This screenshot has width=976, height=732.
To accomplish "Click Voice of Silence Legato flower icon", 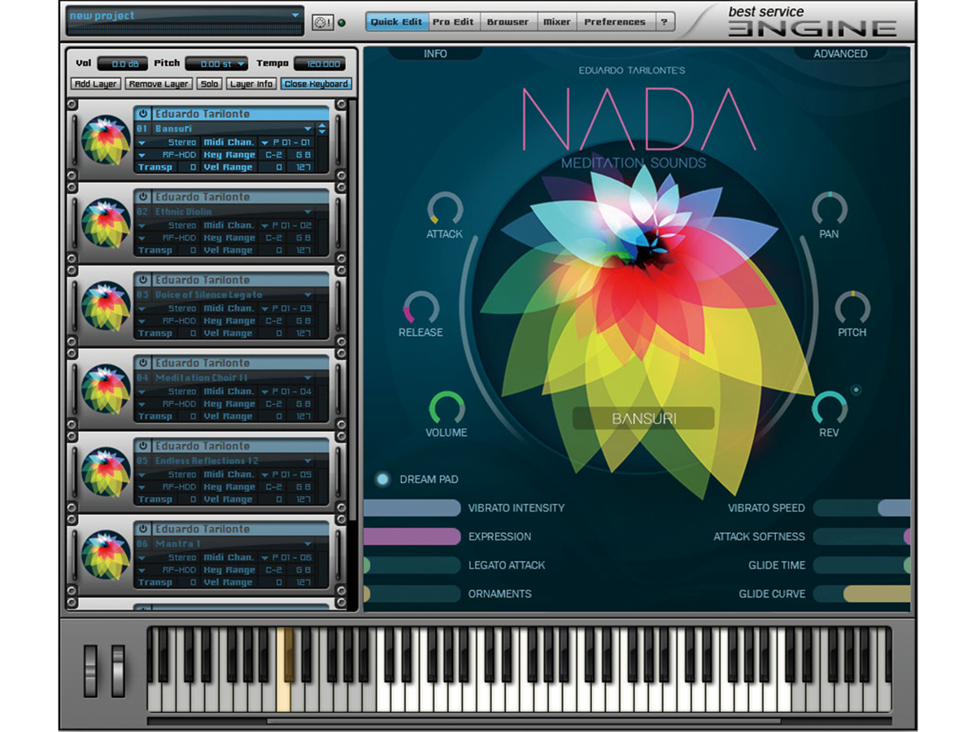I will pos(106,307).
